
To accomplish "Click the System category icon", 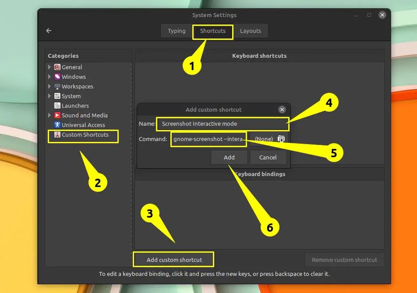I will click(57, 96).
